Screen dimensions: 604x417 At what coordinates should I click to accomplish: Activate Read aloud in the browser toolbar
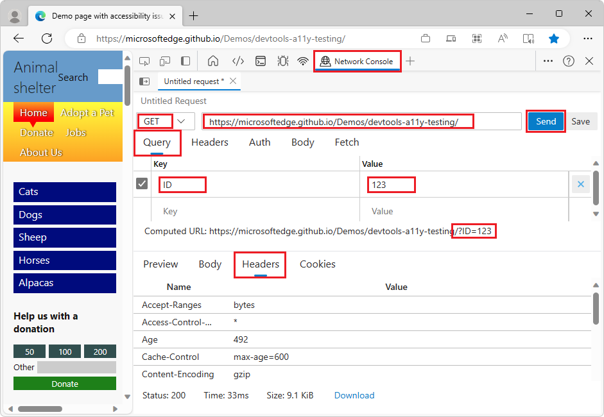tap(502, 38)
